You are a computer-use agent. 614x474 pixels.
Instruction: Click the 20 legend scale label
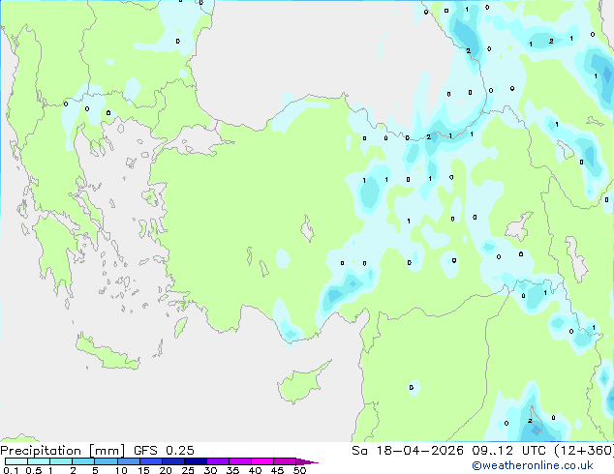pos(166,470)
